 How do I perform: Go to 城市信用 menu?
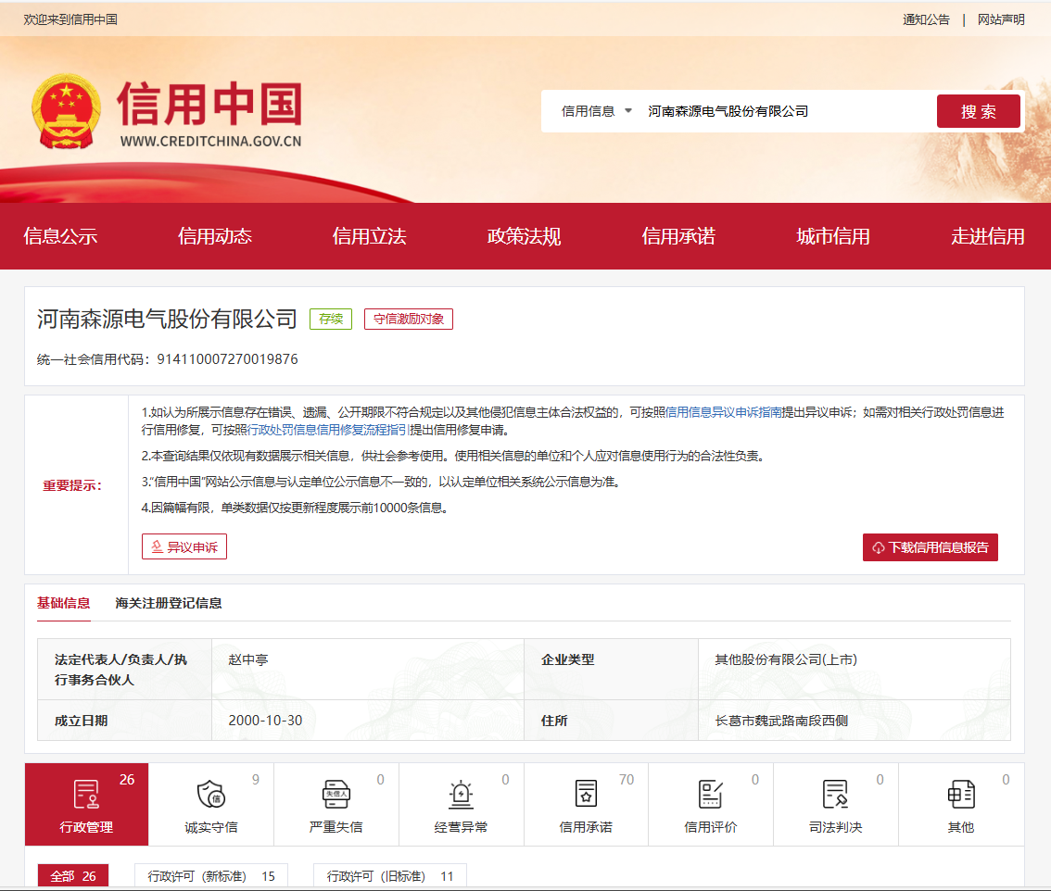(832, 236)
